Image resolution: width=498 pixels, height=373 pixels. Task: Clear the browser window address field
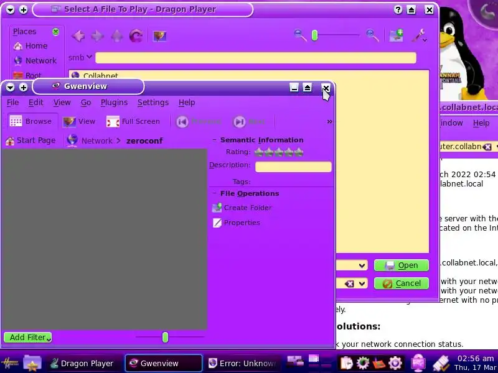pos(487,147)
